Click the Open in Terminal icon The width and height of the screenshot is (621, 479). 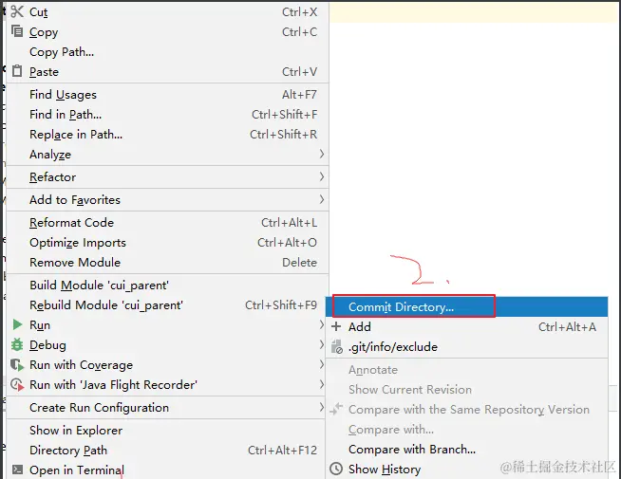pos(17,470)
